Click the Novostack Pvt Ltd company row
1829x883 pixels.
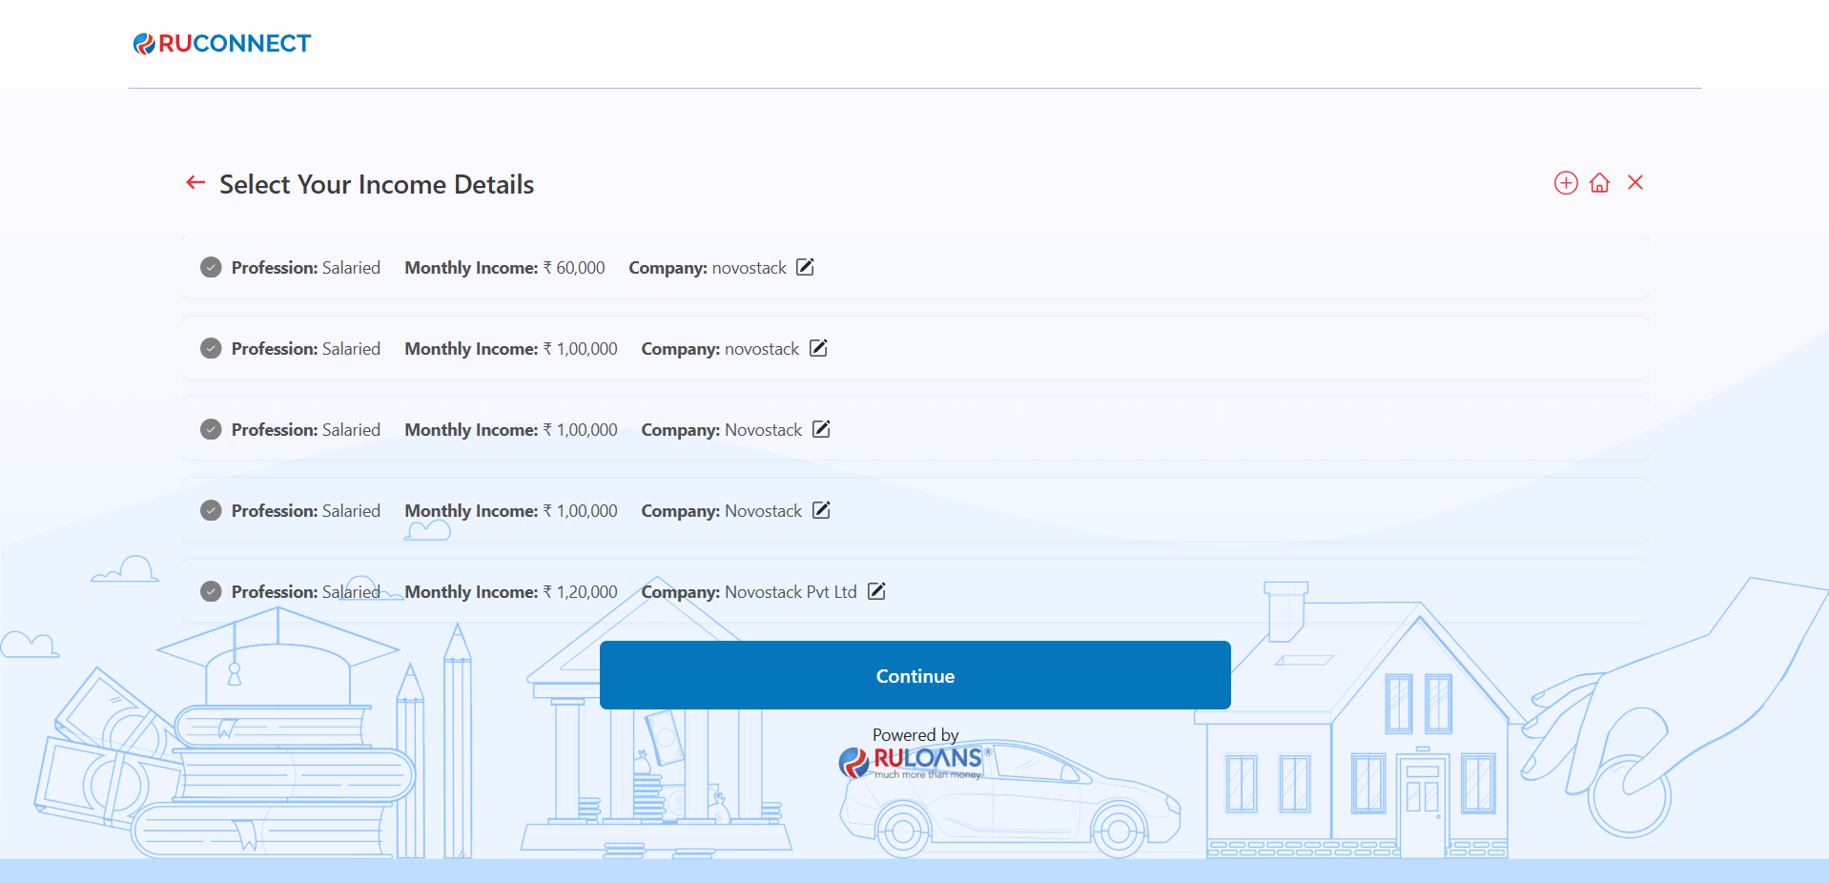(x=749, y=592)
